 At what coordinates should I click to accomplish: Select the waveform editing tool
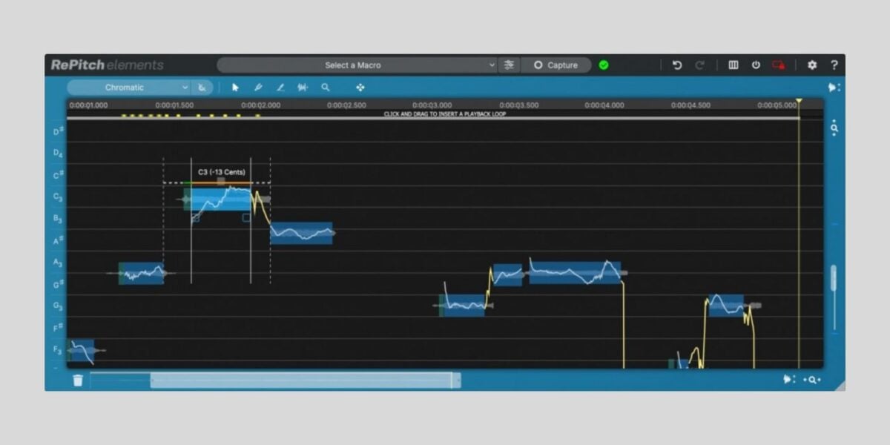tap(303, 88)
